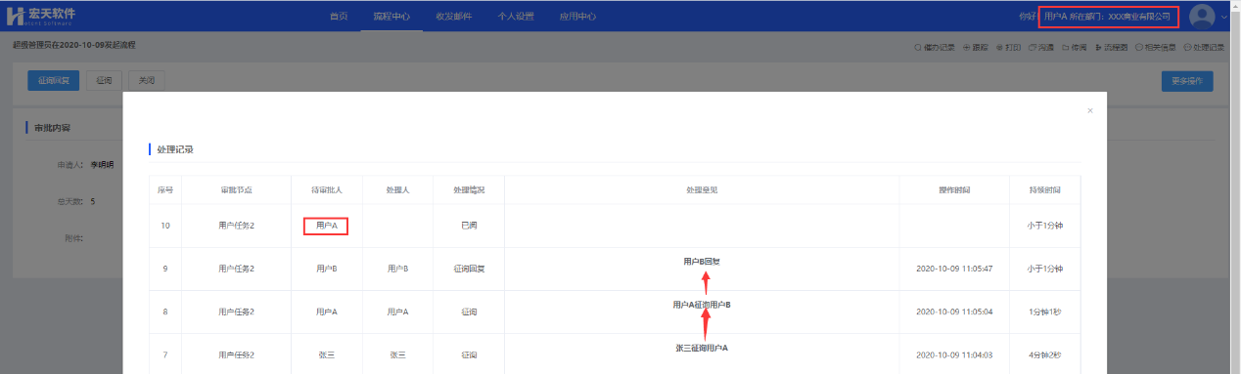Show 相关信息 related info

[x=1157, y=47]
